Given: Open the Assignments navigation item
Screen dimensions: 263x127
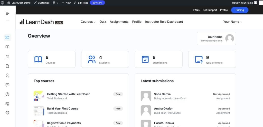Looking at the screenshot, I should 119,22.
